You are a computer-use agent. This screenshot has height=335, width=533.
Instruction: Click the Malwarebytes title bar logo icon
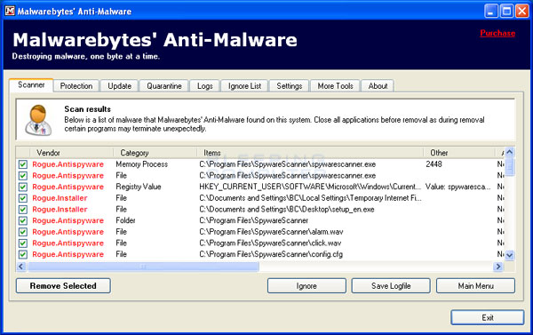coord(10,11)
